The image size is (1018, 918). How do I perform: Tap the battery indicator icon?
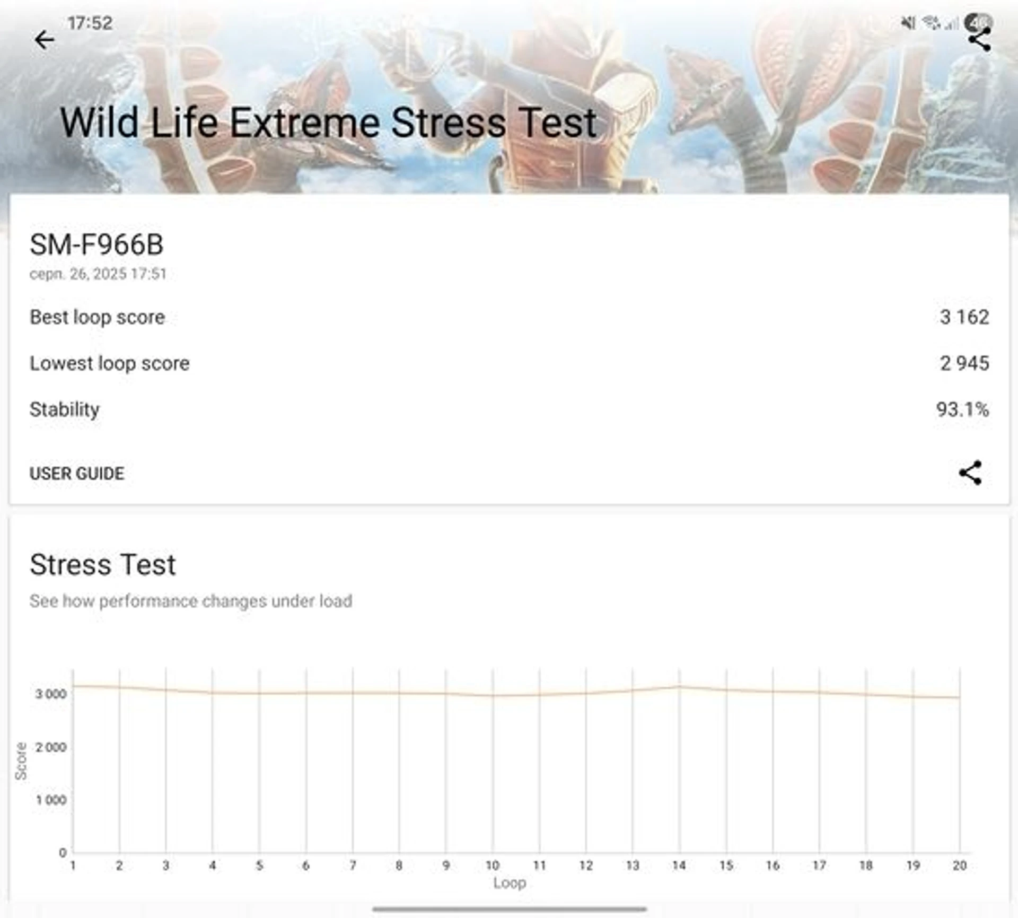(978, 22)
